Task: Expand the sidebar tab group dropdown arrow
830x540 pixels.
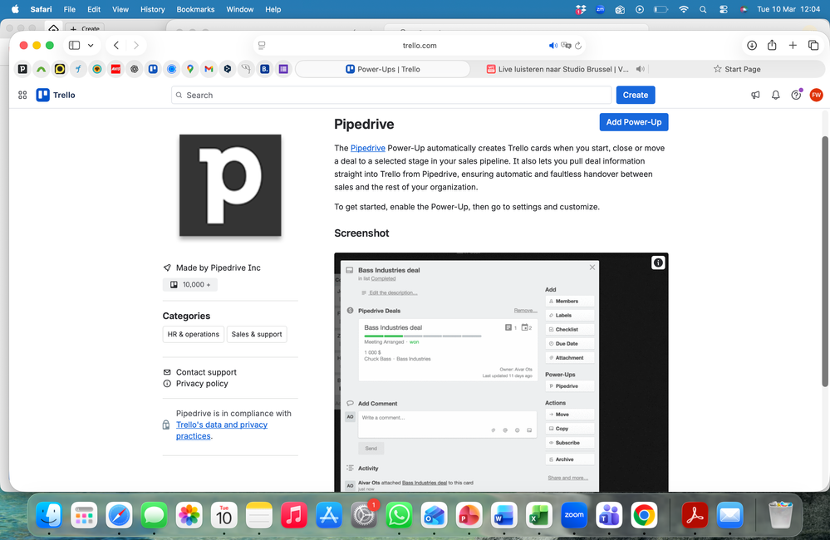Action: tap(91, 46)
